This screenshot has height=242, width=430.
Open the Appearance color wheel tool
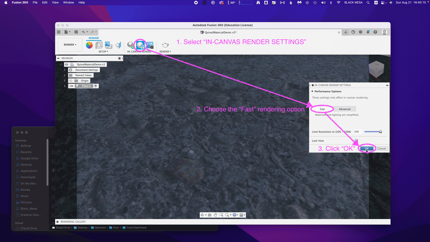coord(89,45)
